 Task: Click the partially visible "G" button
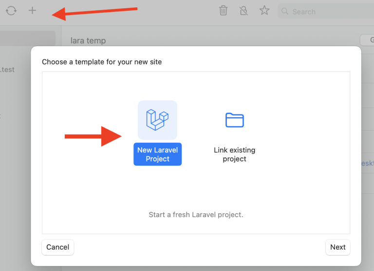pos(368,40)
